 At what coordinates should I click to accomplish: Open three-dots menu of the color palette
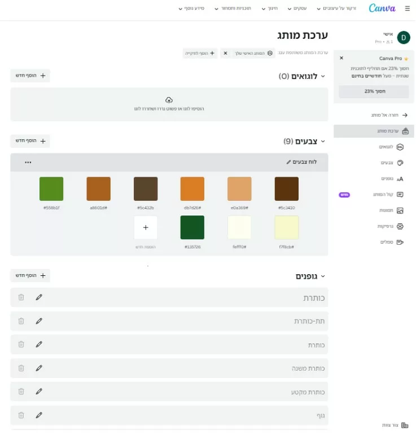(28, 162)
